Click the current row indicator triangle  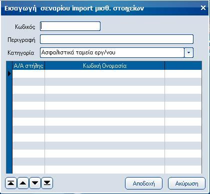[9, 73]
